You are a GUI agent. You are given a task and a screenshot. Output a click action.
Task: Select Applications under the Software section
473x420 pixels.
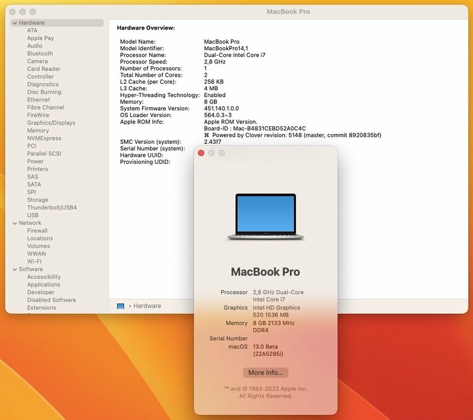(x=43, y=284)
